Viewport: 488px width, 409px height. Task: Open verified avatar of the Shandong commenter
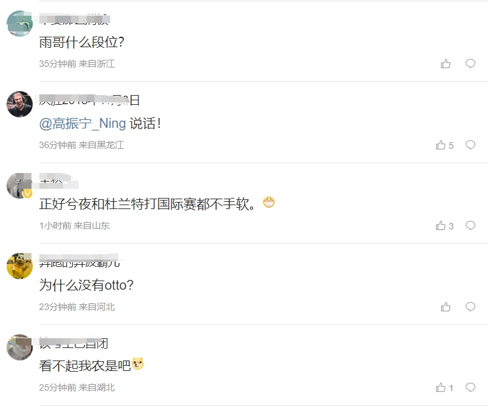coord(20,185)
